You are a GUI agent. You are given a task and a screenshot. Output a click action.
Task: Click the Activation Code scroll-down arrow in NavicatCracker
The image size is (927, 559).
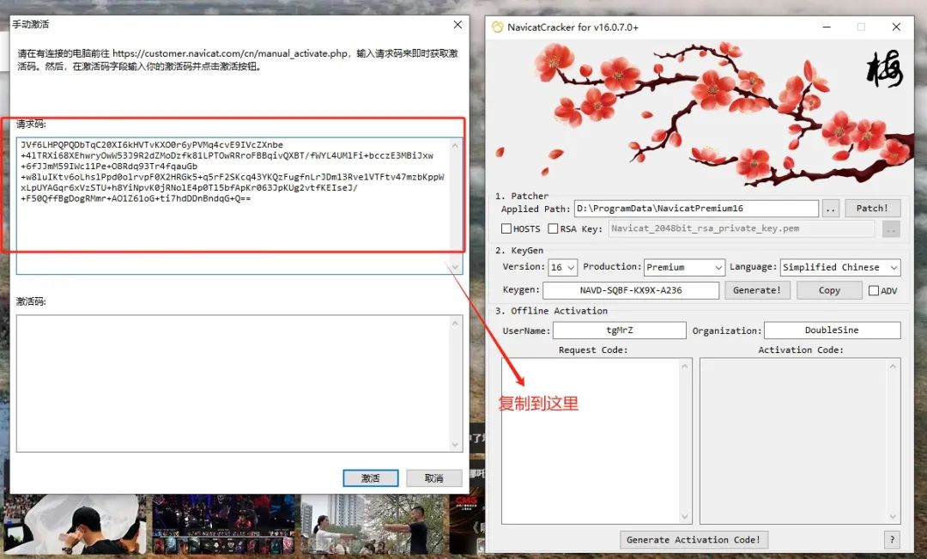894,516
